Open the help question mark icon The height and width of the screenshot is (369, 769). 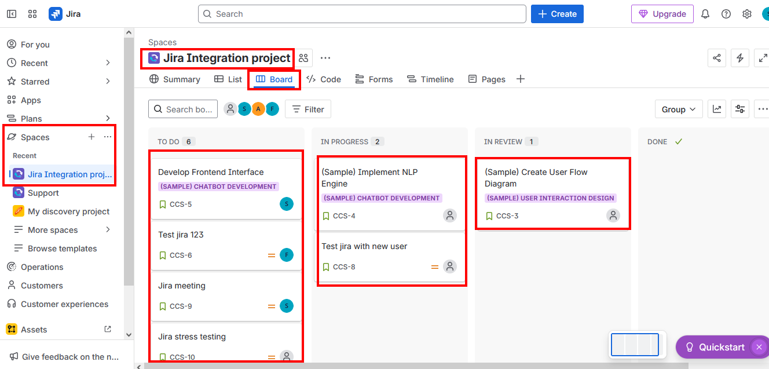726,14
